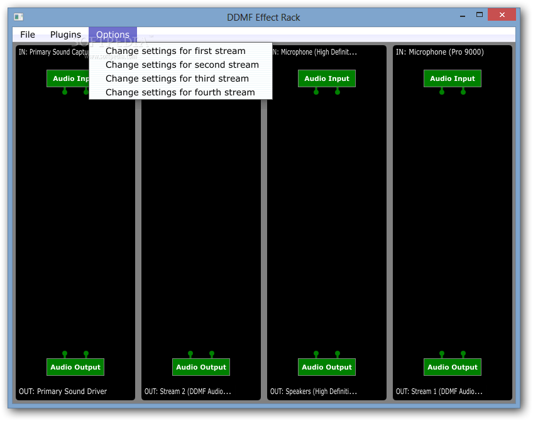Select Audio Output block above Speakers label
The height and width of the screenshot is (421, 533).
coord(327,367)
